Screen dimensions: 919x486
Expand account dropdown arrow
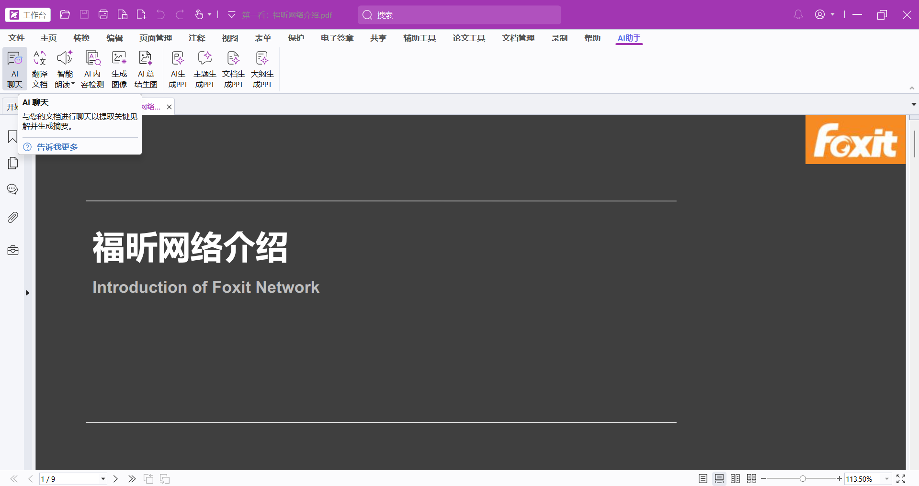click(832, 15)
